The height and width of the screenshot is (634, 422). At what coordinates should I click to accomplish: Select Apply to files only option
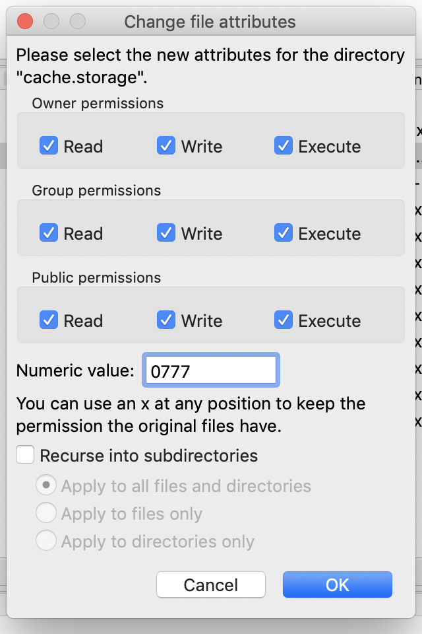pyautogui.click(x=46, y=514)
